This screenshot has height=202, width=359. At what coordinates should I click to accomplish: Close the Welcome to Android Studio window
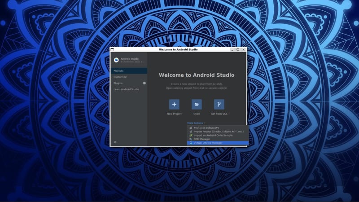(244, 49)
